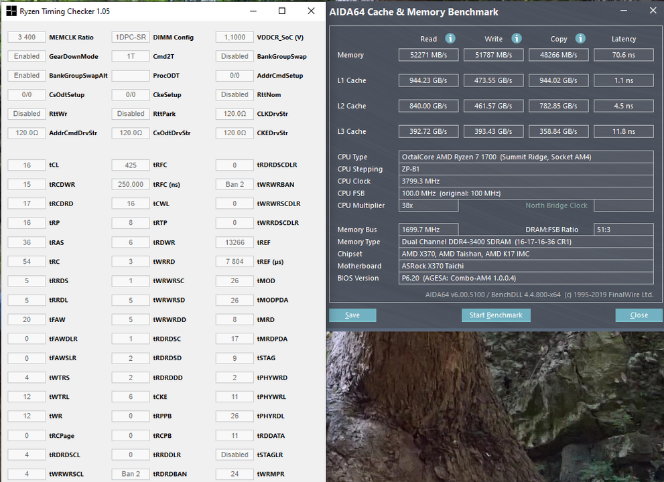Viewport: 664px width, 482px height.
Task: Click the Ryzen Timing Checker app icon
Action: pos(11,11)
